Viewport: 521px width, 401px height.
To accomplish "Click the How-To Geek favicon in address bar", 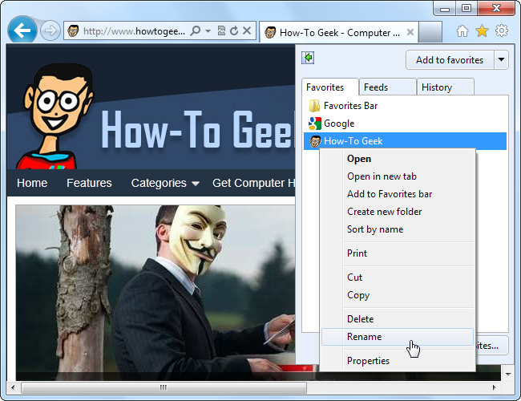I will tap(73, 31).
